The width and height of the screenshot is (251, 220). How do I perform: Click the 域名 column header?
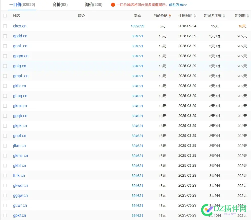16,15
